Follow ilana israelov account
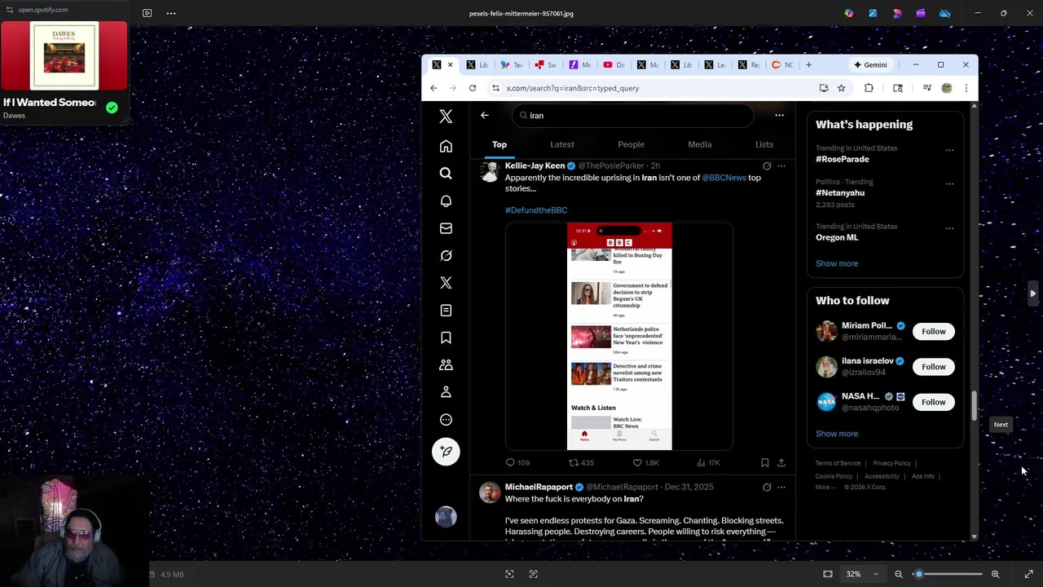The image size is (1043, 587). click(x=934, y=367)
